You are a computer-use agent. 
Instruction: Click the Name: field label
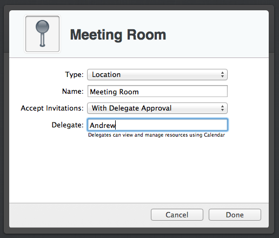click(73, 91)
